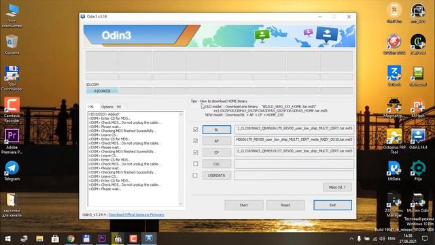Launch Adobe Premiere Pro desktop shortcut
Viewport: 435px width, 245px height.
click(12, 142)
